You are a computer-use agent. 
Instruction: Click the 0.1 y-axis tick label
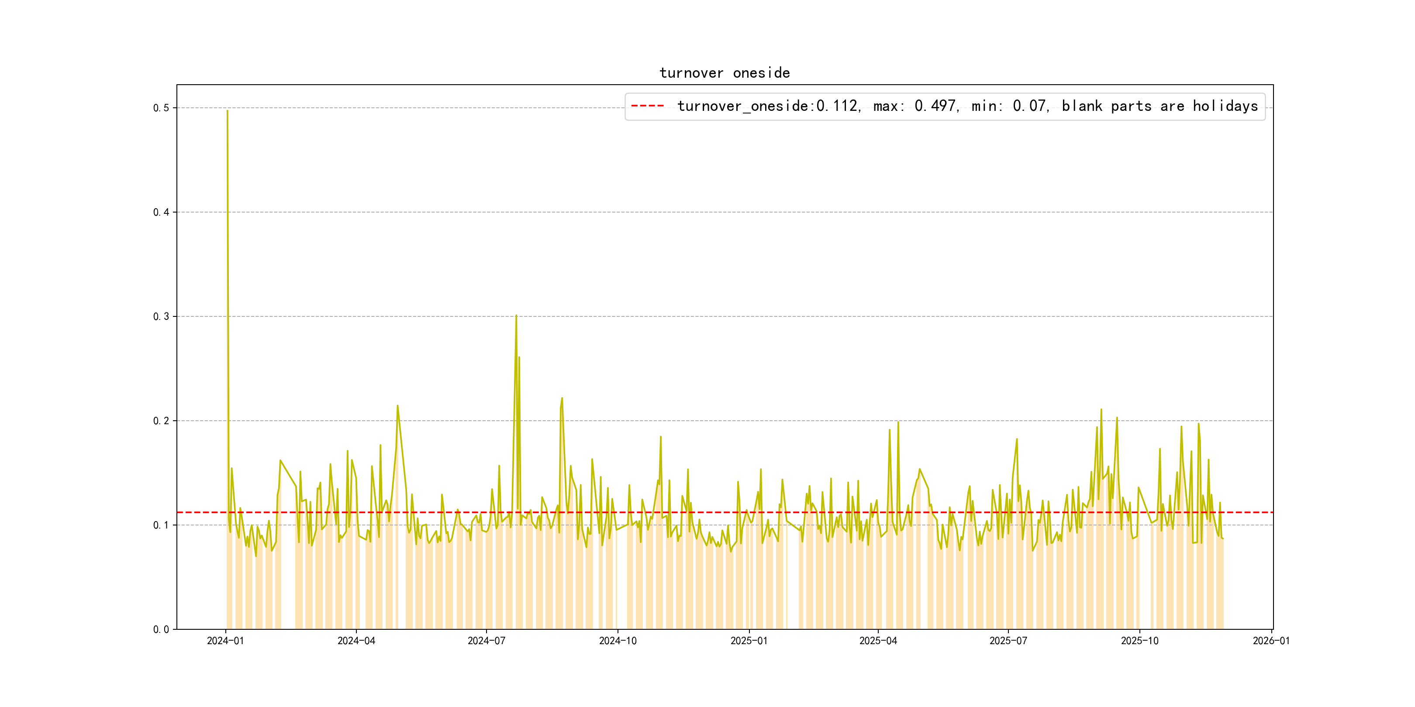tap(161, 525)
